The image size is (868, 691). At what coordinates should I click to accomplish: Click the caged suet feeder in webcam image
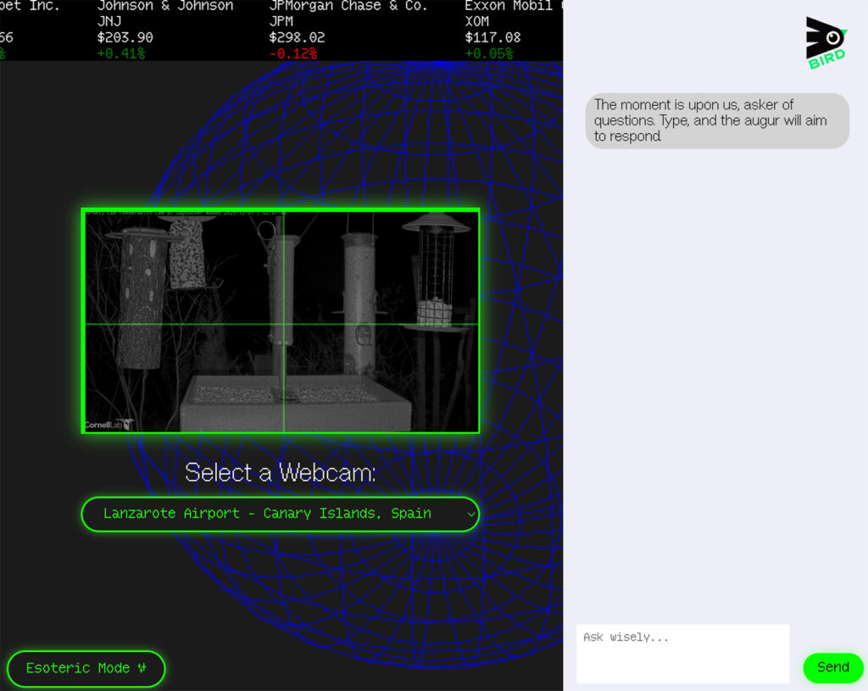(x=436, y=273)
